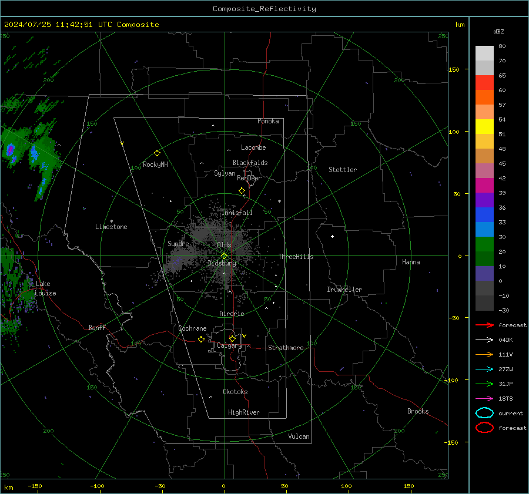529x494 pixels.
Task: Click the Strathmore city label
Action: pos(286,348)
